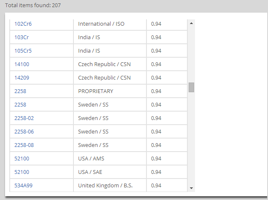The width and height of the screenshot is (268, 200).
Task: Click the scroll up arrow of the list
Action: click(192, 23)
